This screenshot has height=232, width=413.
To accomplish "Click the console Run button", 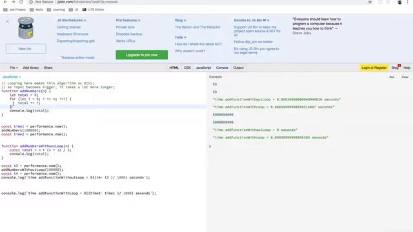I will point(392,77).
